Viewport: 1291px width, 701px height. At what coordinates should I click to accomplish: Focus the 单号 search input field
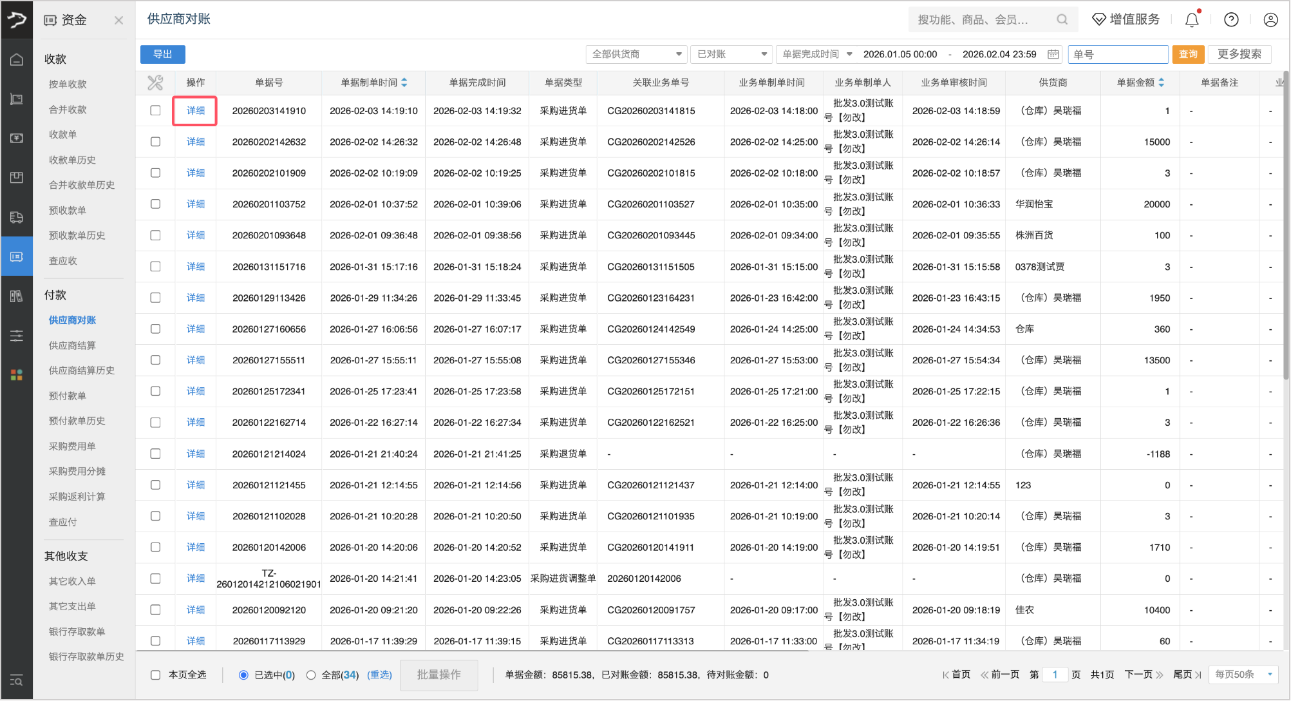coord(1118,54)
